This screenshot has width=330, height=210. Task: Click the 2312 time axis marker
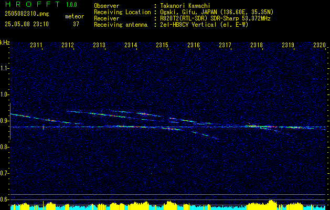click(x=68, y=45)
